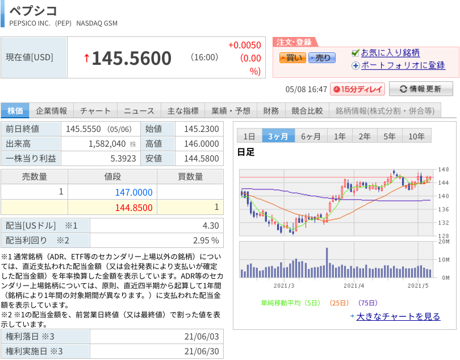Click the current price 145.5600

point(132,58)
